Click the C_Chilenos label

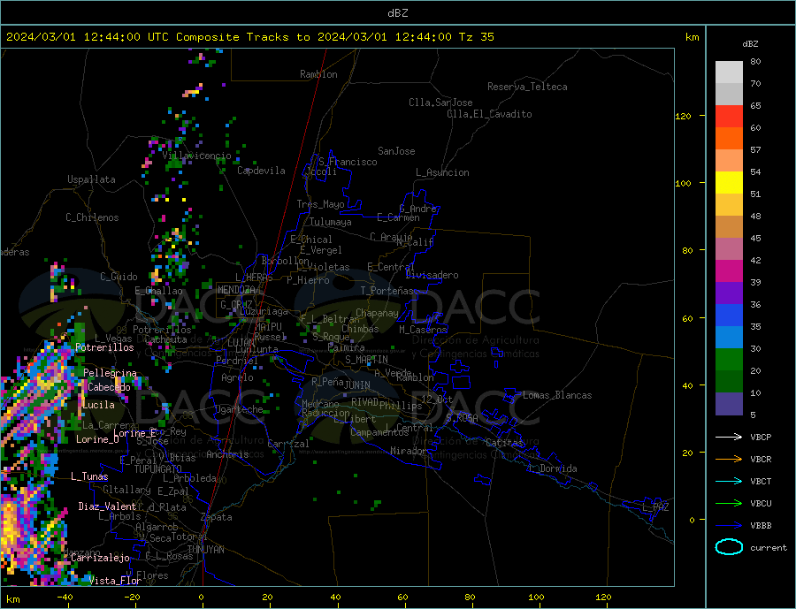click(x=92, y=217)
